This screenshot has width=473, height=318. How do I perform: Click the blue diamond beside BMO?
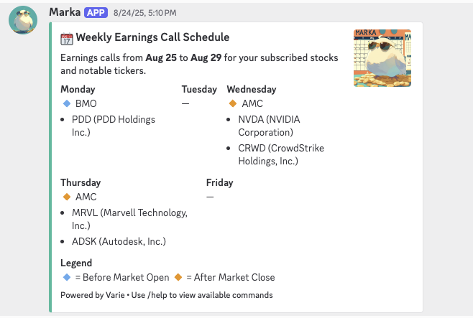point(67,103)
